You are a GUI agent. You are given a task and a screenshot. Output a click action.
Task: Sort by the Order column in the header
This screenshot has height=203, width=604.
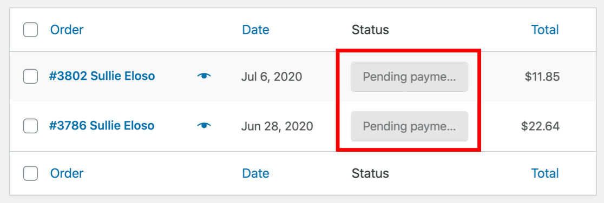click(x=67, y=30)
